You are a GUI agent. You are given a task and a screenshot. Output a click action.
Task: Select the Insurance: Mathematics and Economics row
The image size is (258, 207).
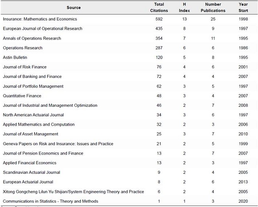click(40, 19)
